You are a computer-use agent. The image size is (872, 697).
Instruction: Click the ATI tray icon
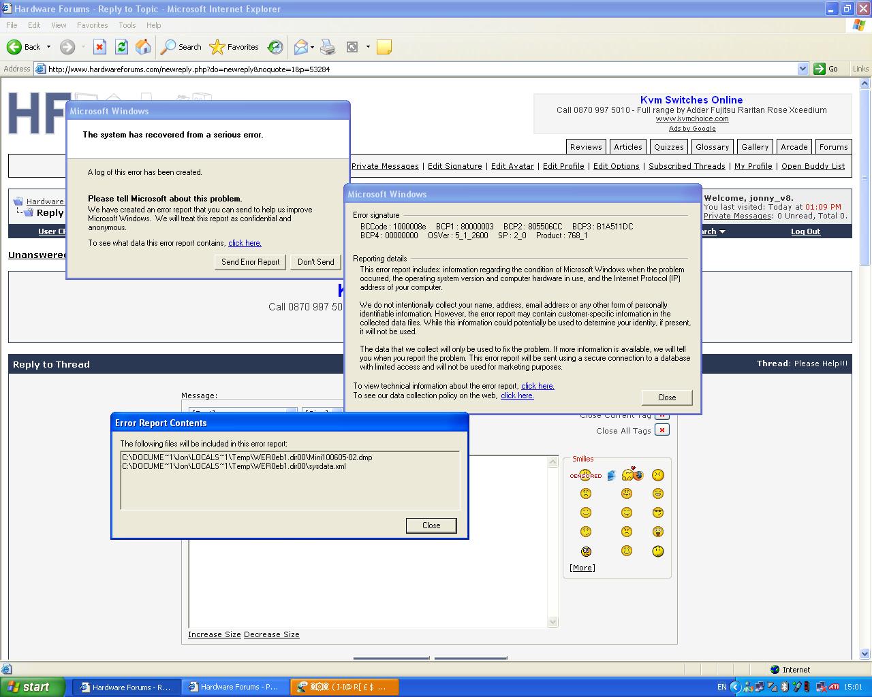[833, 687]
